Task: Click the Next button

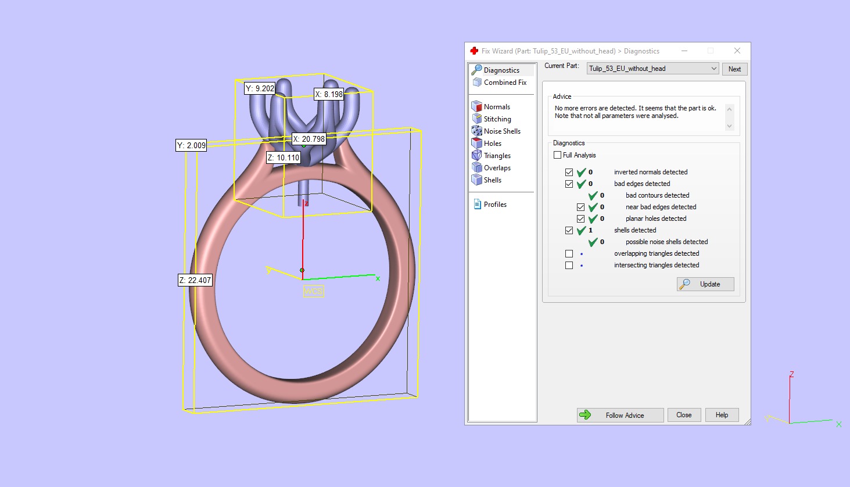Action: point(734,69)
